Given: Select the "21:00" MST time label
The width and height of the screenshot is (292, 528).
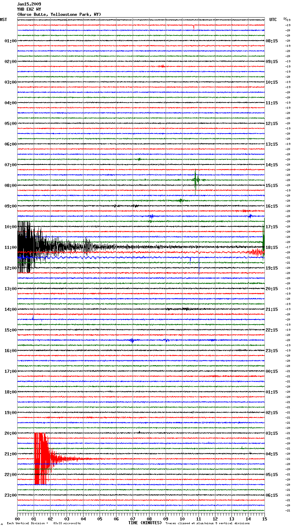Looking at the screenshot, I should point(11,454).
